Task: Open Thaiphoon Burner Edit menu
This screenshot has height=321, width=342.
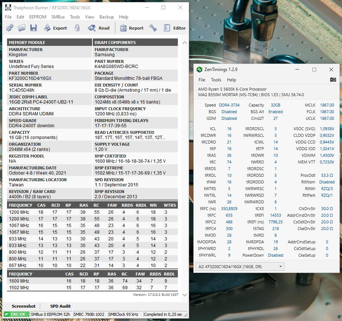Action: 20,17
